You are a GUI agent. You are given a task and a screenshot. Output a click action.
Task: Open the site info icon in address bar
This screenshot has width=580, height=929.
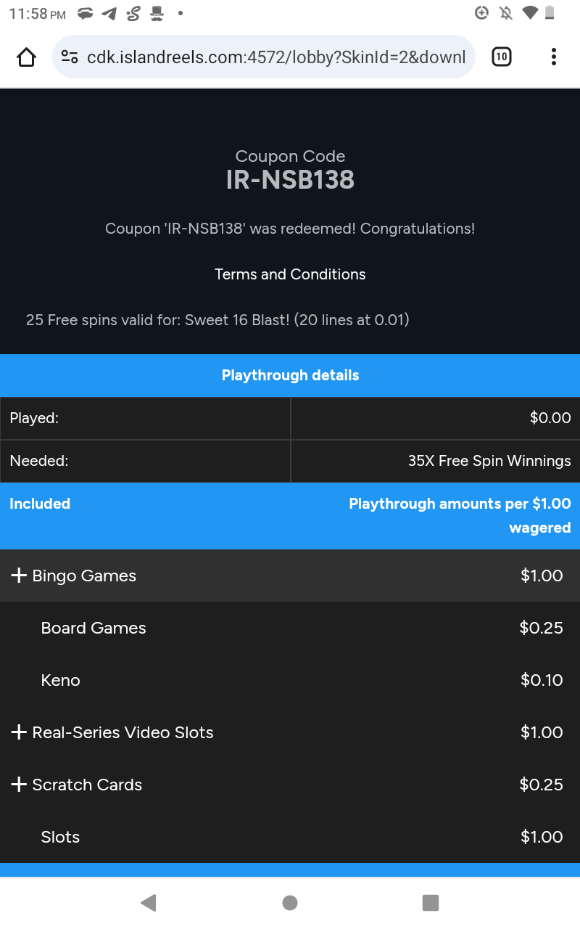(70, 57)
